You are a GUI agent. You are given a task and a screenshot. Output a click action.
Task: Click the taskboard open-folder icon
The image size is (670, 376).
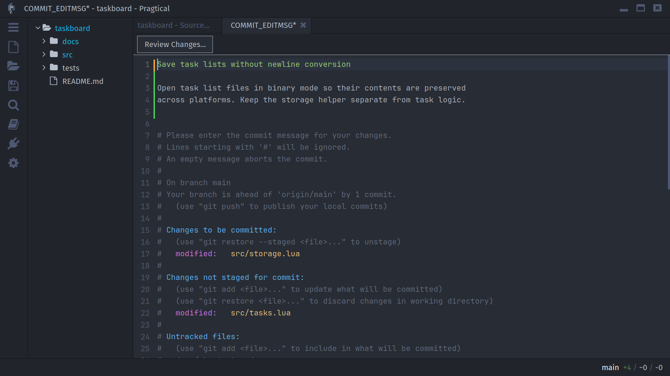tap(47, 28)
